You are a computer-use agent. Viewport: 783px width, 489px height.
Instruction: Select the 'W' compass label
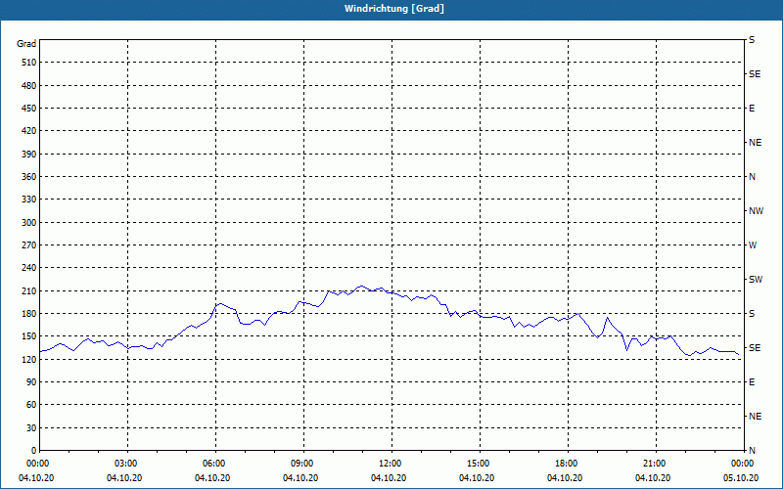click(753, 245)
